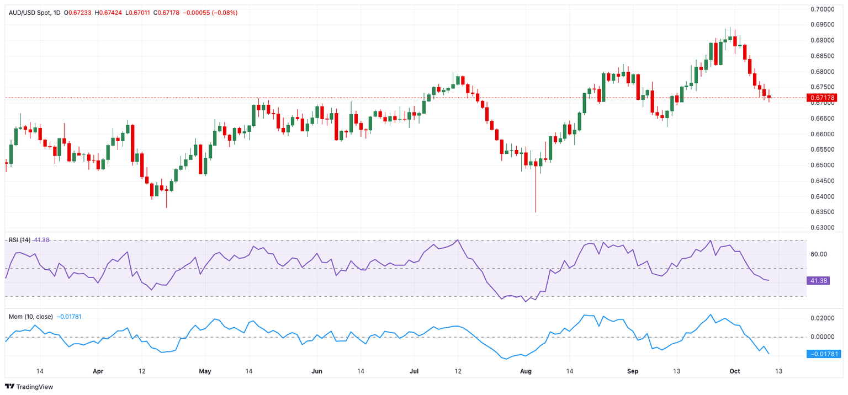
Task: Click the Apr label on time axis
Action: pyautogui.click(x=98, y=371)
